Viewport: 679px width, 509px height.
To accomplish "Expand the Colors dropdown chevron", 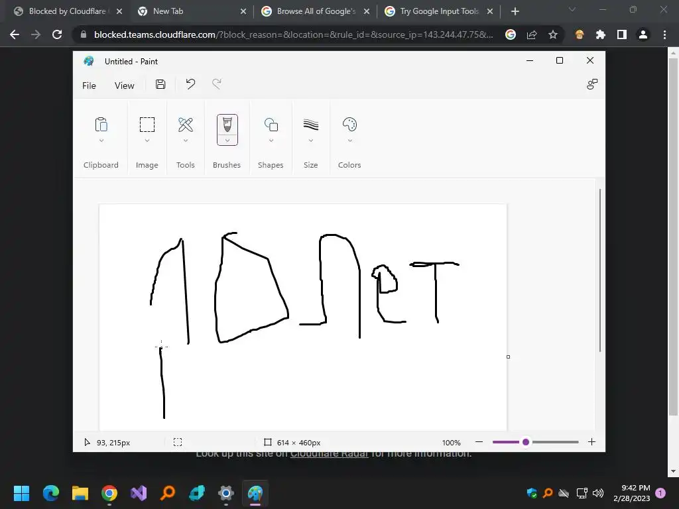I will coord(350,141).
